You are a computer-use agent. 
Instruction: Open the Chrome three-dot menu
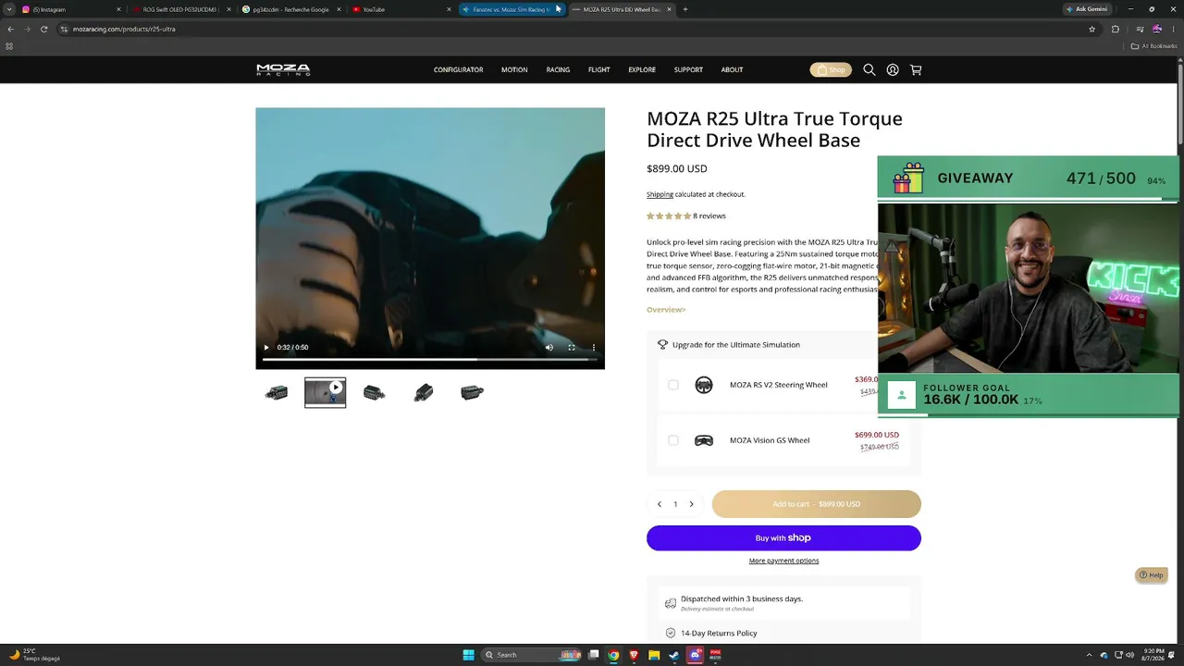click(x=1175, y=29)
